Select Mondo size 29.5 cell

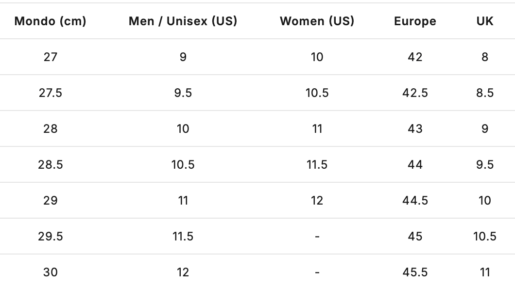click(x=50, y=237)
